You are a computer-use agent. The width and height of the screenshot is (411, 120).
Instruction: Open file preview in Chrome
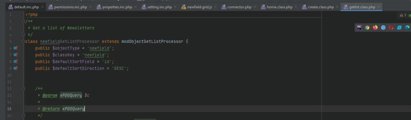pos(367,28)
